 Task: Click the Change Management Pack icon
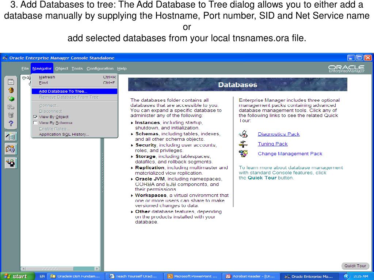(x=244, y=153)
